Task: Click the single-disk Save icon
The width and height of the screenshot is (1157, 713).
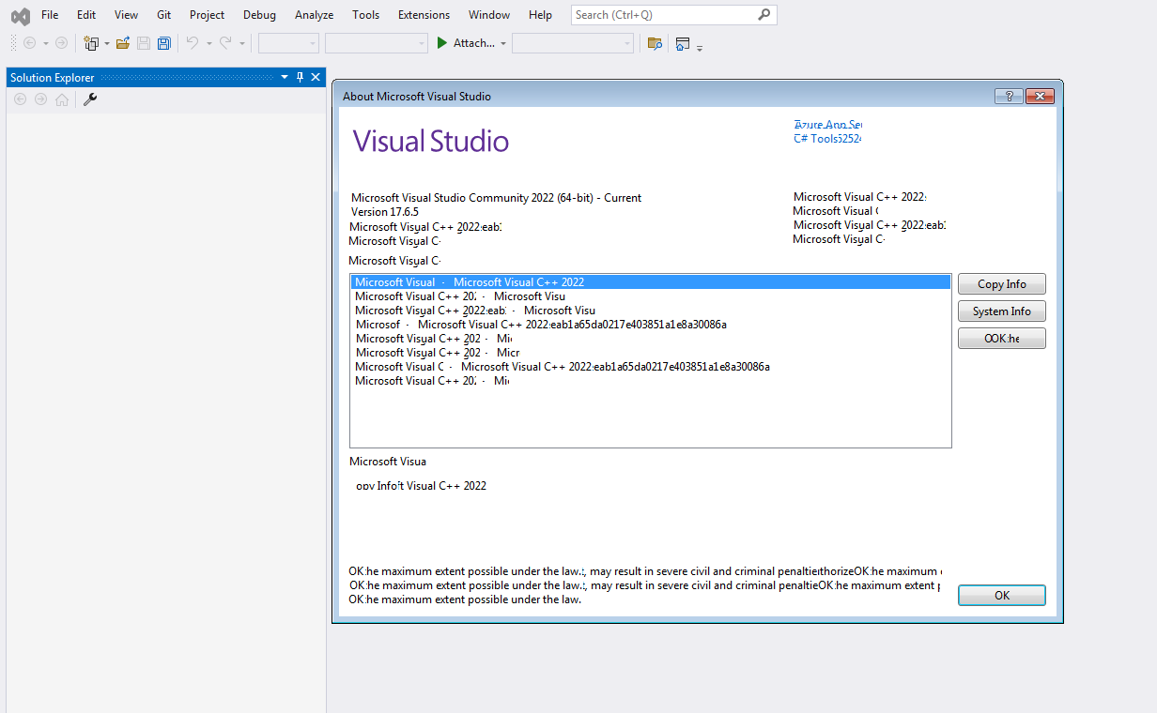Action: coord(144,43)
